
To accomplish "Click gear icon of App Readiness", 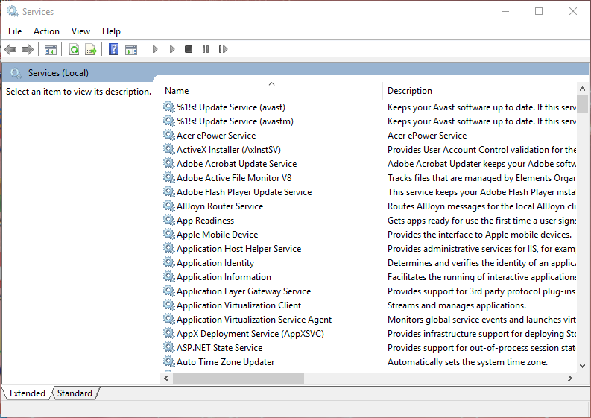I will click(x=169, y=220).
